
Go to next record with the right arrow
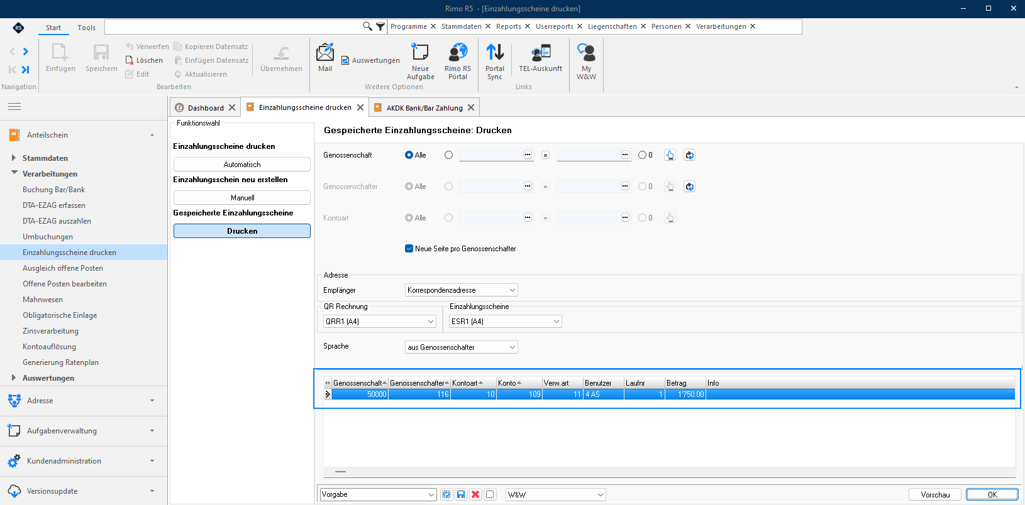(26, 52)
